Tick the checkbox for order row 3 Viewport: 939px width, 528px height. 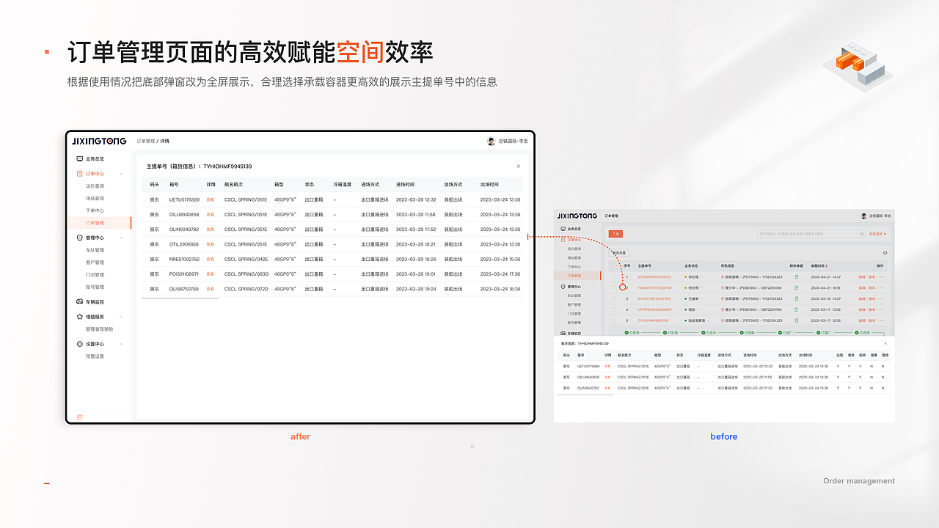[x=615, y=298]
